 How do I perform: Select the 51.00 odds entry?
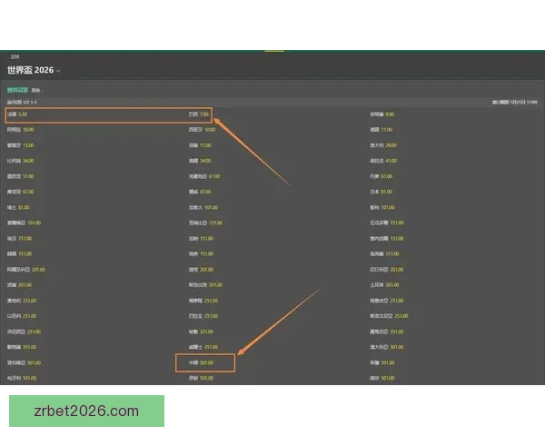(21, 176)
